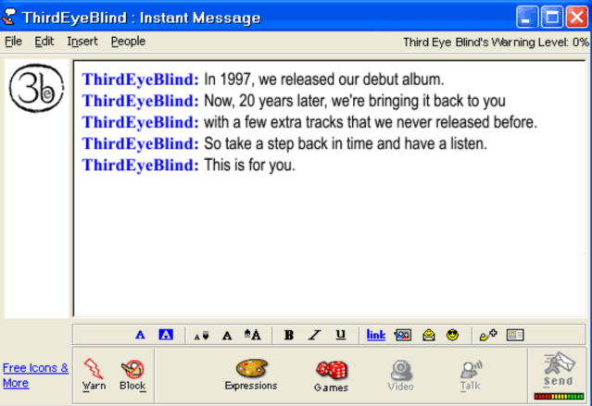592x406 pixels.
Task: Open the text background color picker
Action: click(166, 335)
